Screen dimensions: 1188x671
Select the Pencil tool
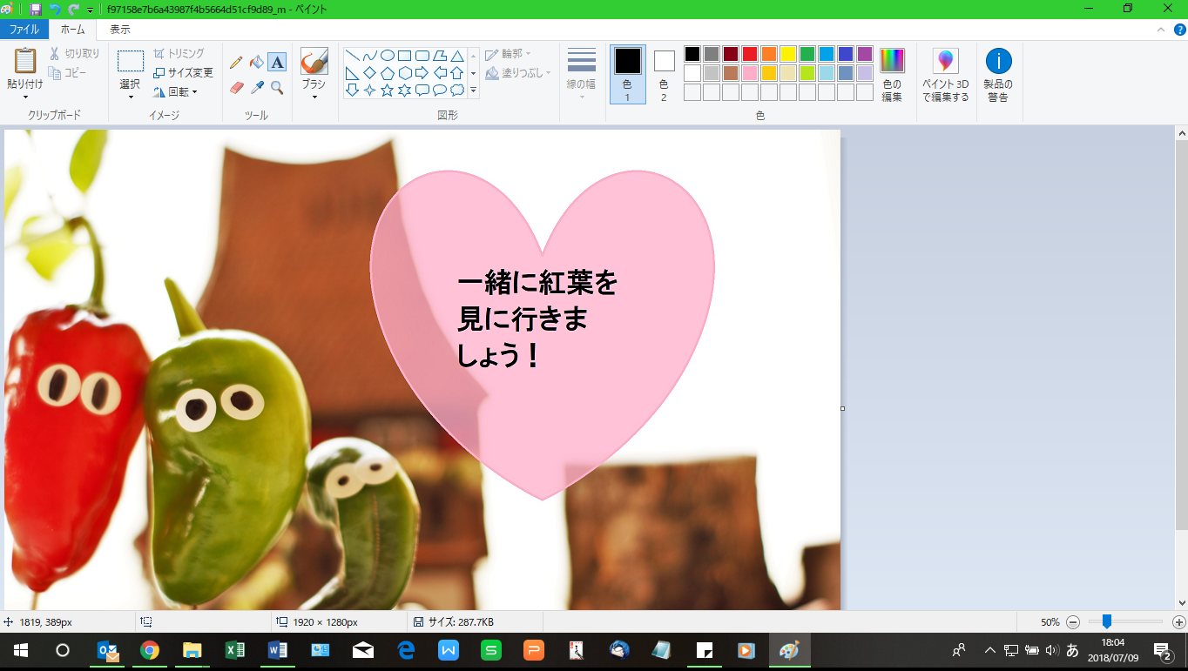pos(236,62)
